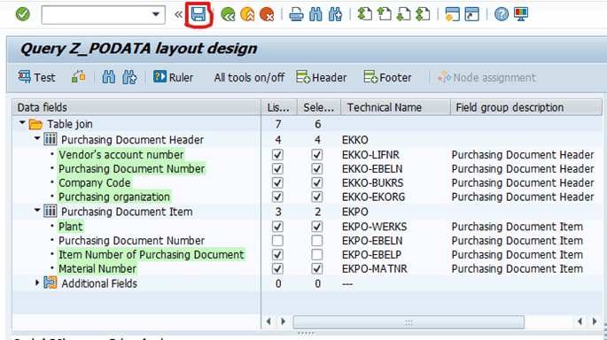Click the EKPO-MATNR technical name cell
Screen dimensions: 607x340
click(x=374, y=269)
